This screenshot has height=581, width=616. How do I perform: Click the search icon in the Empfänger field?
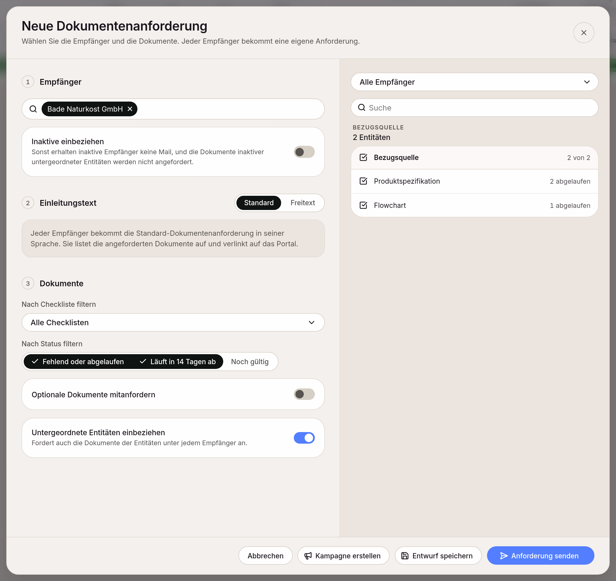click(x=33, y=109)
